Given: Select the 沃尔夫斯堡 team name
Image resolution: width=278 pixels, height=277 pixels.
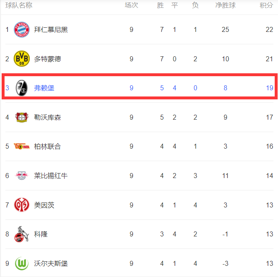Looking at the screenshot, I should (51, 263).
